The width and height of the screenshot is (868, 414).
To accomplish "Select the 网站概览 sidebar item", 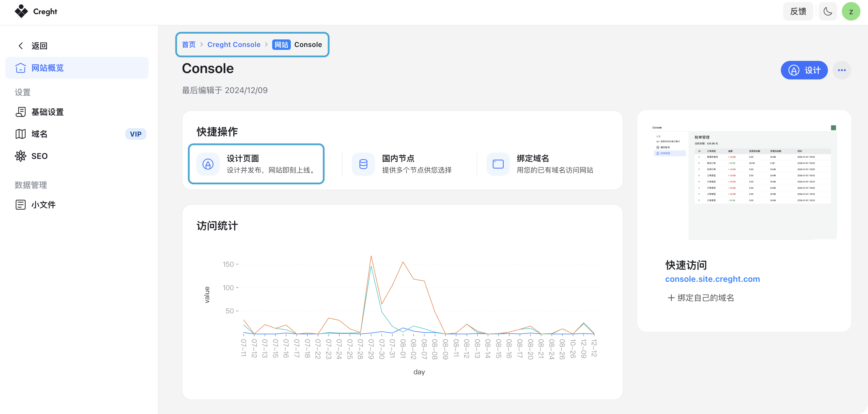I will click(77, 68).
